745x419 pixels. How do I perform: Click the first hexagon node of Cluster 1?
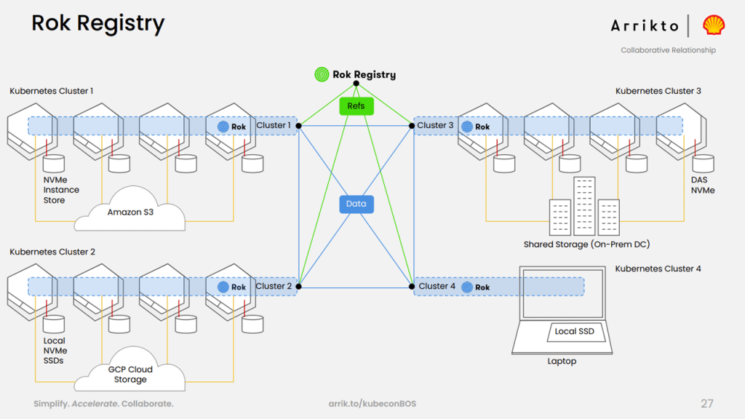coord(32,132)
